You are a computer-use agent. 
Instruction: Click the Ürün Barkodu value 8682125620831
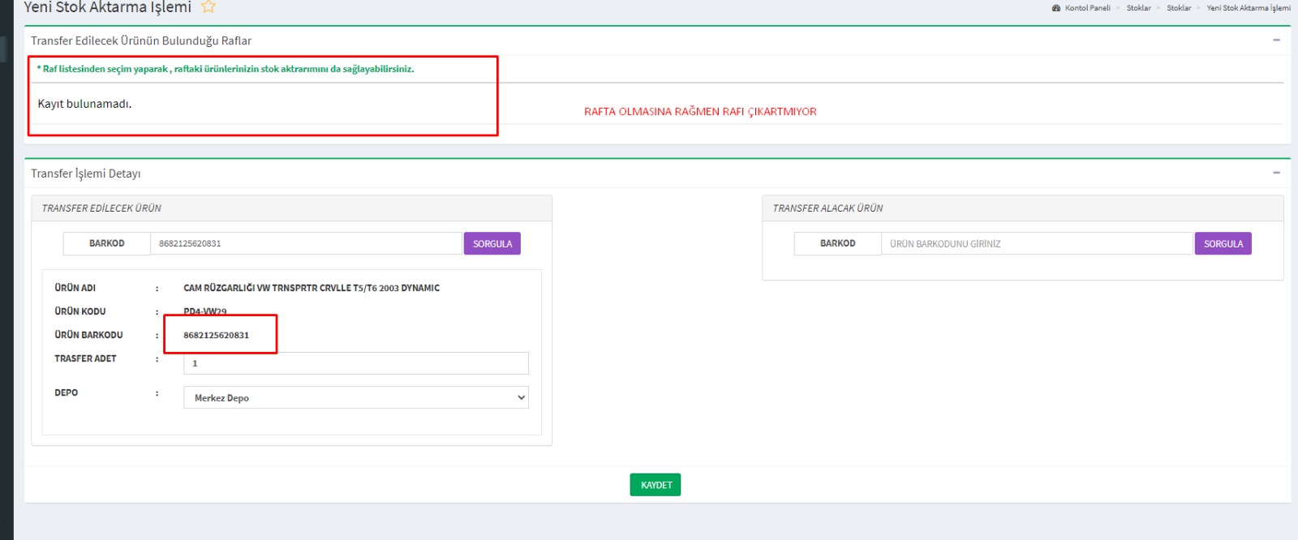coord(217,335)
